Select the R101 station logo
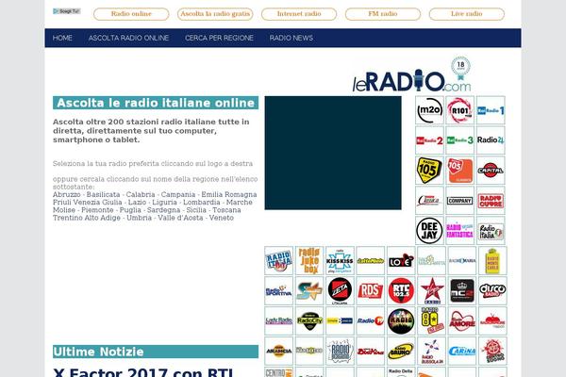Image resolution: width=566 pixels, height=377 pixels. point(460,110)
